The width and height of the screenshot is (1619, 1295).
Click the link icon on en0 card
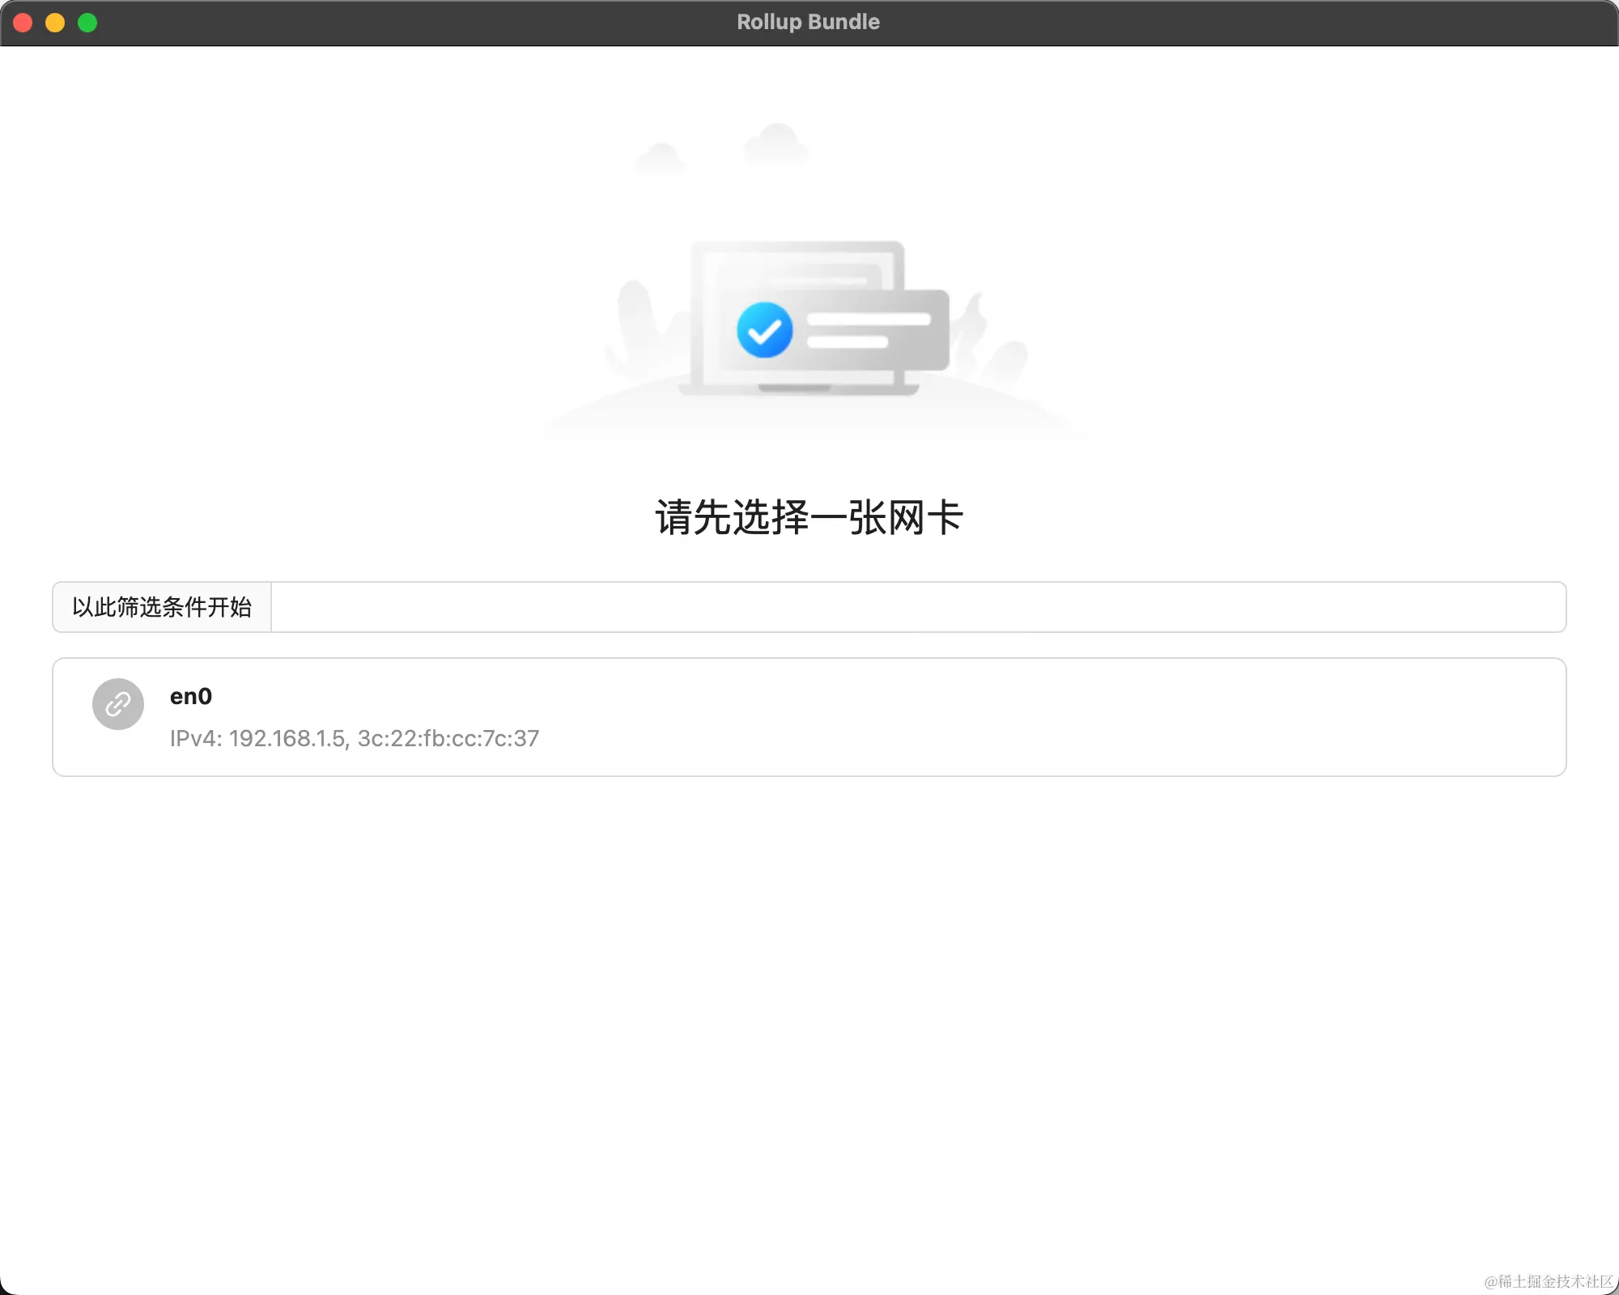[118, 704]
